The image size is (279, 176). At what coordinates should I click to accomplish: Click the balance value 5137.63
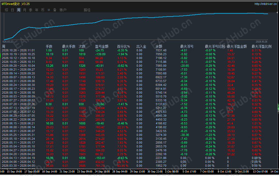[x=161, y=104]
